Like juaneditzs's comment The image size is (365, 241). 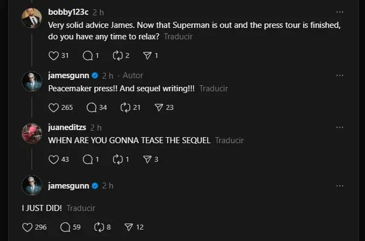[54, 160]
